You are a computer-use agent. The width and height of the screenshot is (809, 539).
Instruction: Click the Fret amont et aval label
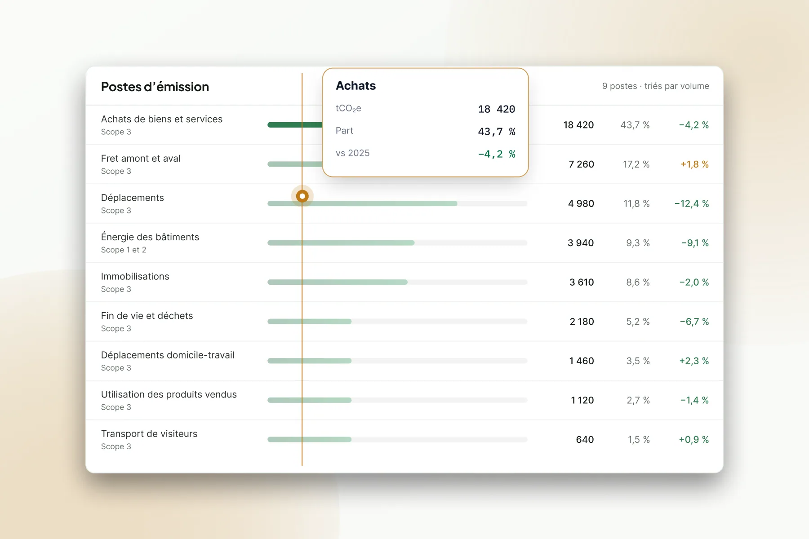pos(141,159)
